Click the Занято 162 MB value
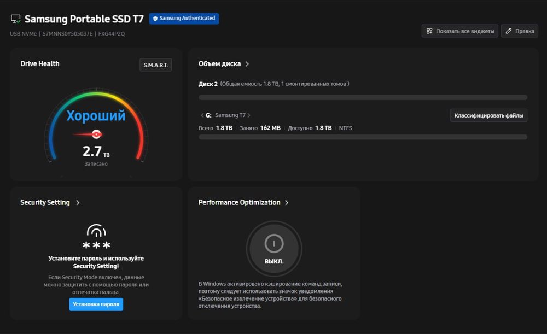The height and width of the screenshot is (334, 547). [x=260, y=128]
